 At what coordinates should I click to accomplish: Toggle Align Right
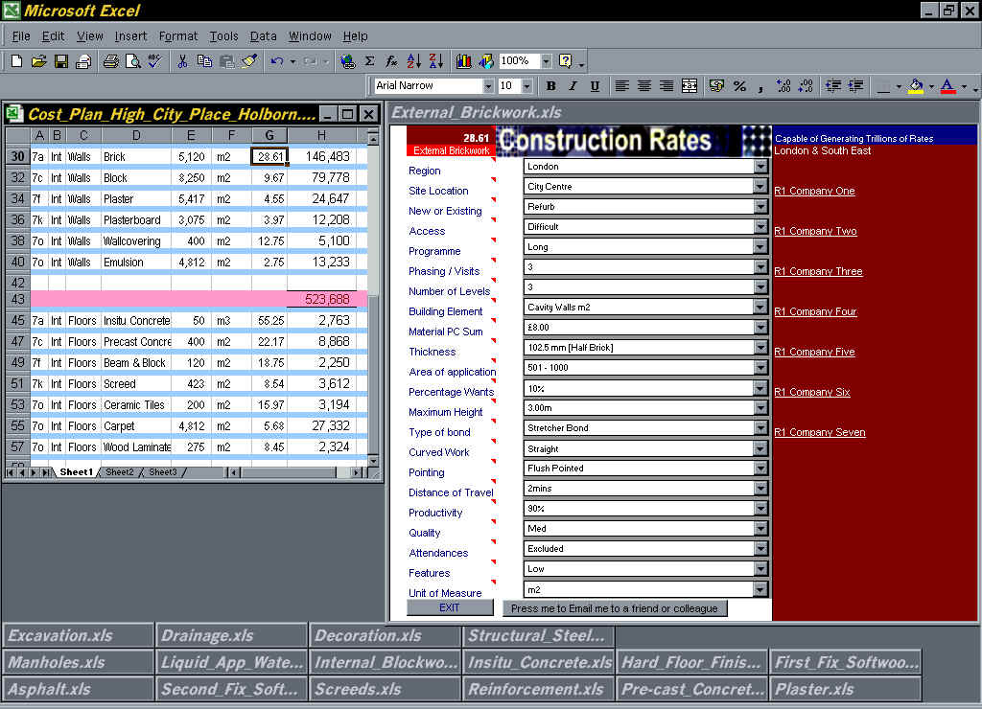tap(666, 85)
